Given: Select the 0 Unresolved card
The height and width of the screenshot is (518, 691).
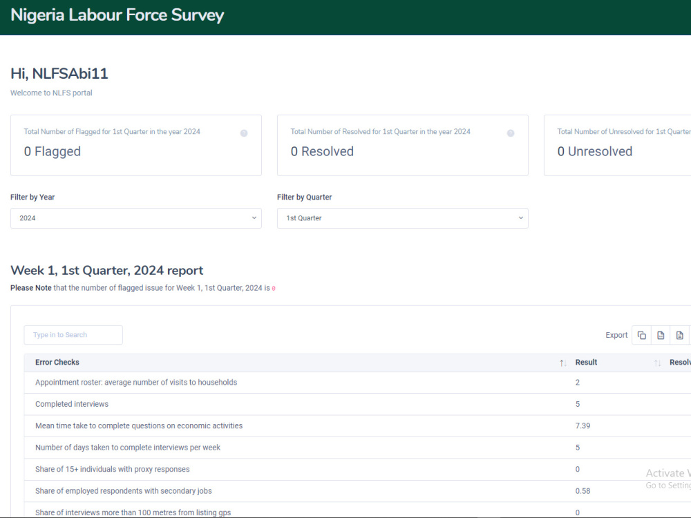Looking at the screenshot, I should (617, 145).
